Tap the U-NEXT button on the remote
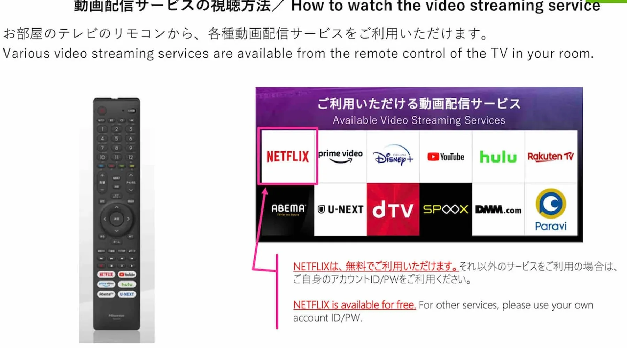This screenshot has width=627, height=348. (127, 294)
